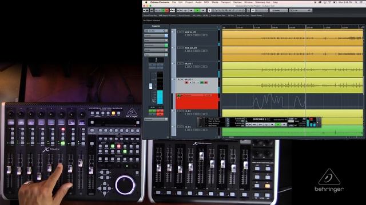Image resolution: width=366 pixels, height=205 pixels.
Task: Select the kick out_01 track name
Action: [x=190, y=48]
